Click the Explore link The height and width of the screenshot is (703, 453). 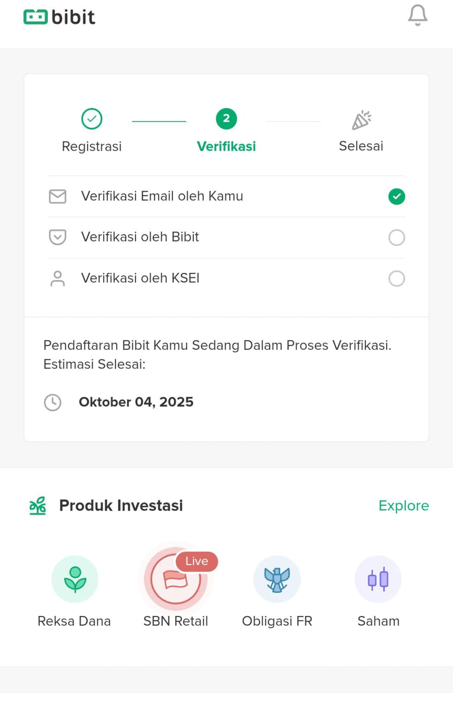[x=403, y=506]
